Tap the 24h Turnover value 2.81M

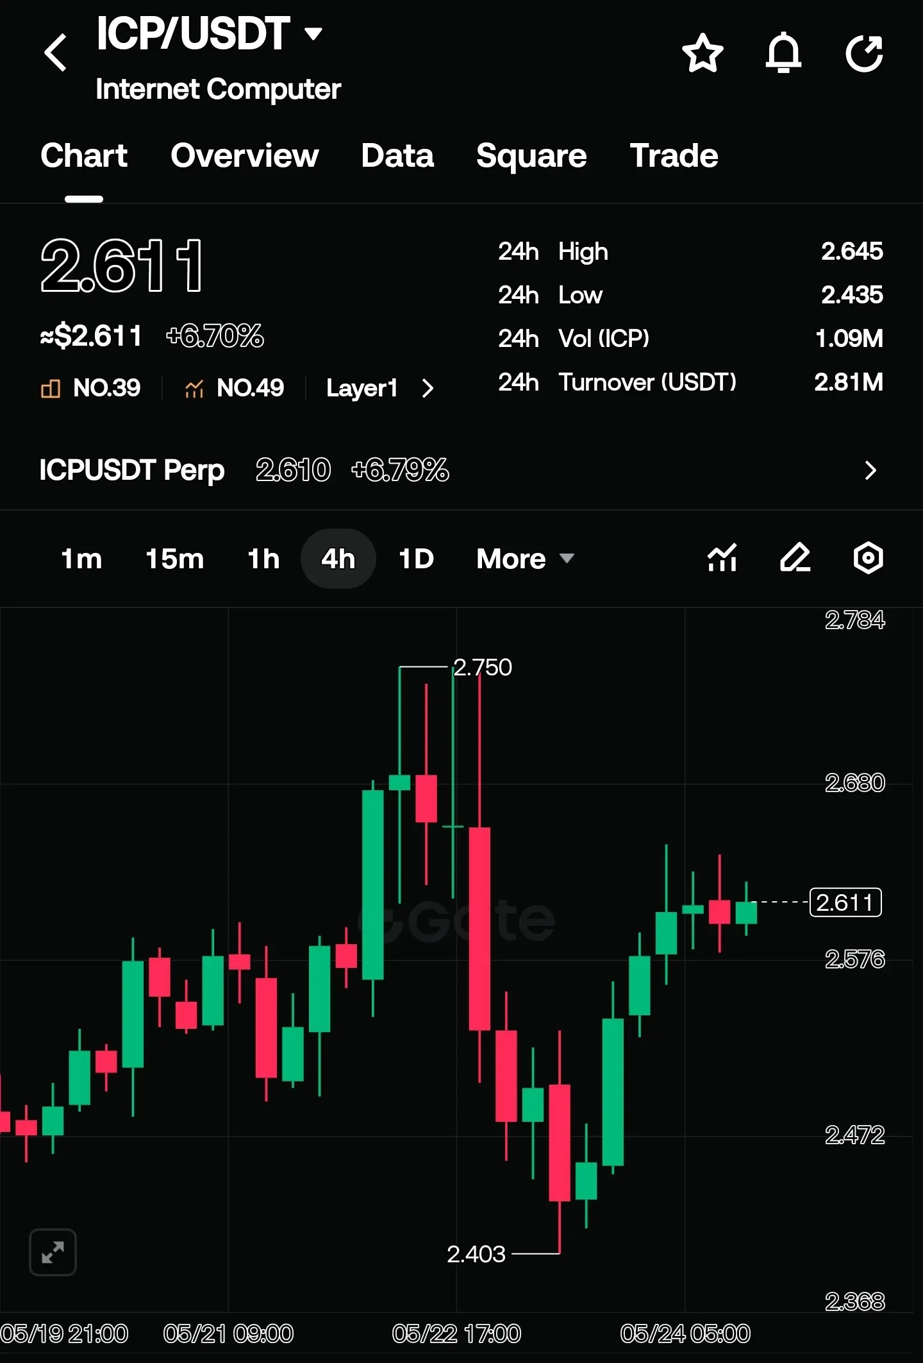coord(849,382)
